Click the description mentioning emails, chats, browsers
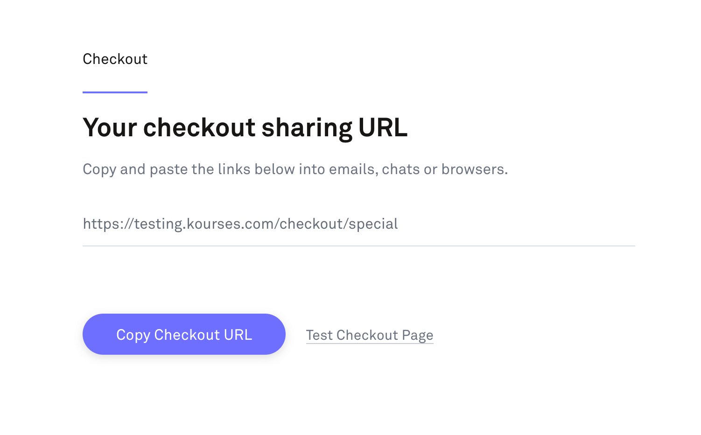This screenshot has height=435, width=701. [295, 169]
